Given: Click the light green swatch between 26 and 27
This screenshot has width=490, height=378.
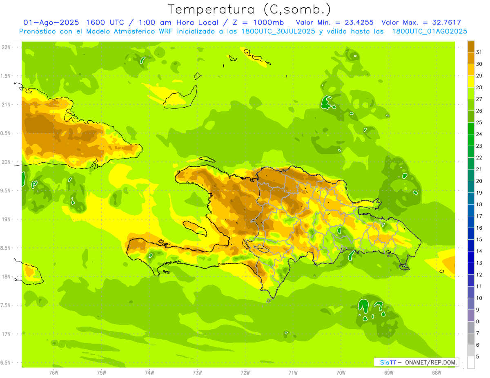Looking at the screenshot, I should point(471,105).
